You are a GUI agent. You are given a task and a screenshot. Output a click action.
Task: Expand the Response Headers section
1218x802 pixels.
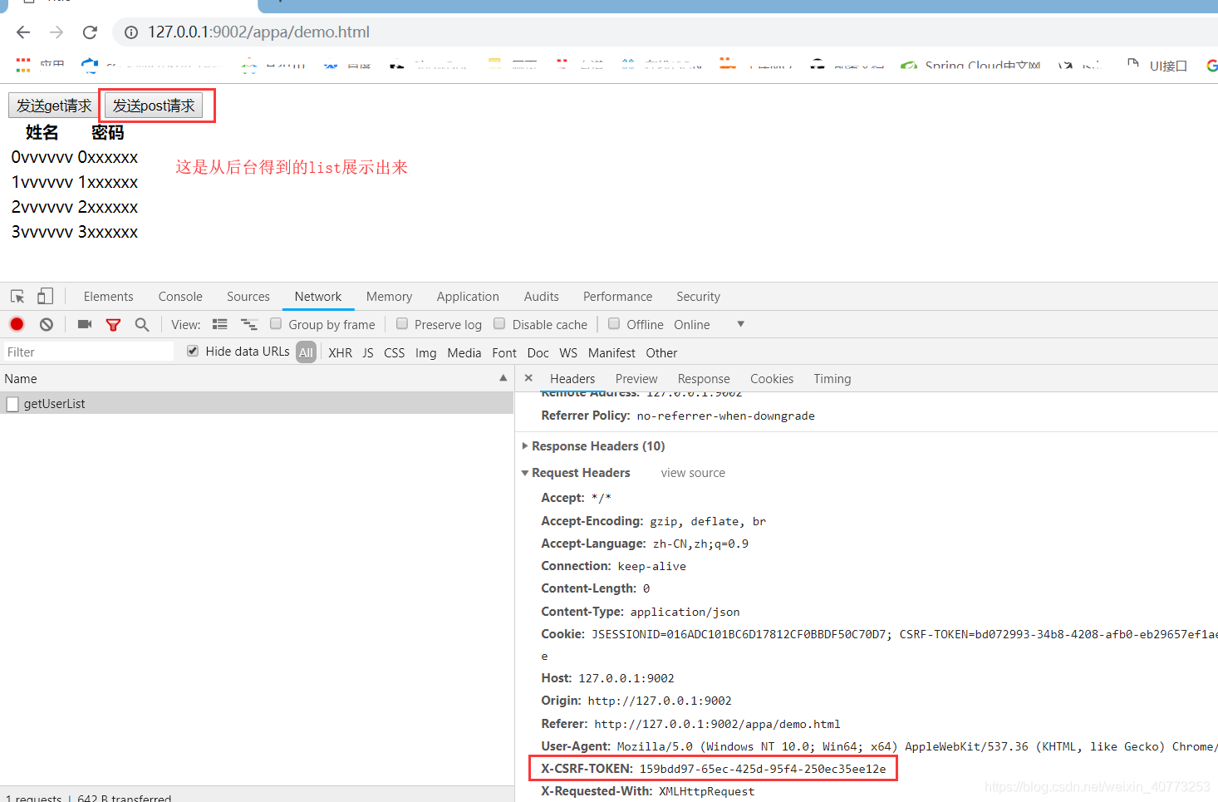click(x=525, y=445)
